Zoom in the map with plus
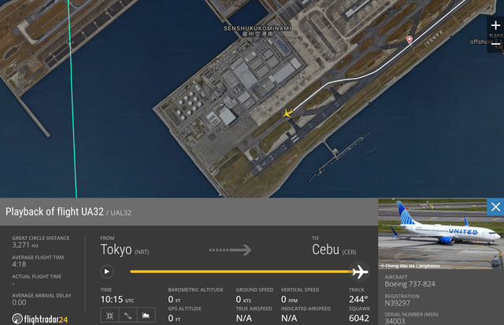This screenshot has height=325, width=504. (x=495, y=25)
